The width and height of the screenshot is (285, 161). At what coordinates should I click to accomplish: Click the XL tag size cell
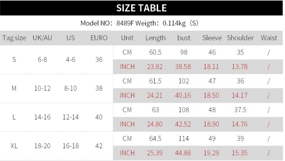[x=14, y=146]
